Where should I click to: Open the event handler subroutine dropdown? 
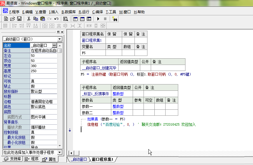point(59,152)
